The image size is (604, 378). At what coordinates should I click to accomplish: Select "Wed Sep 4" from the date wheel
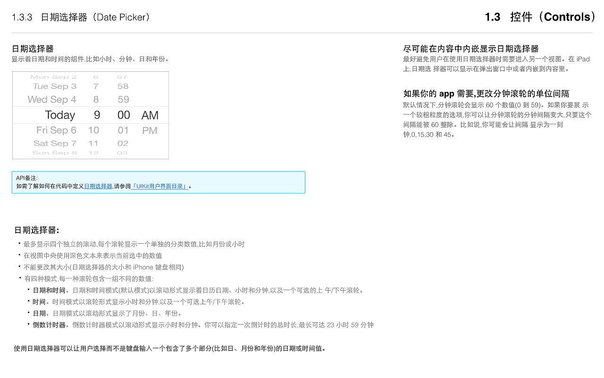click(x=53, y=99)
